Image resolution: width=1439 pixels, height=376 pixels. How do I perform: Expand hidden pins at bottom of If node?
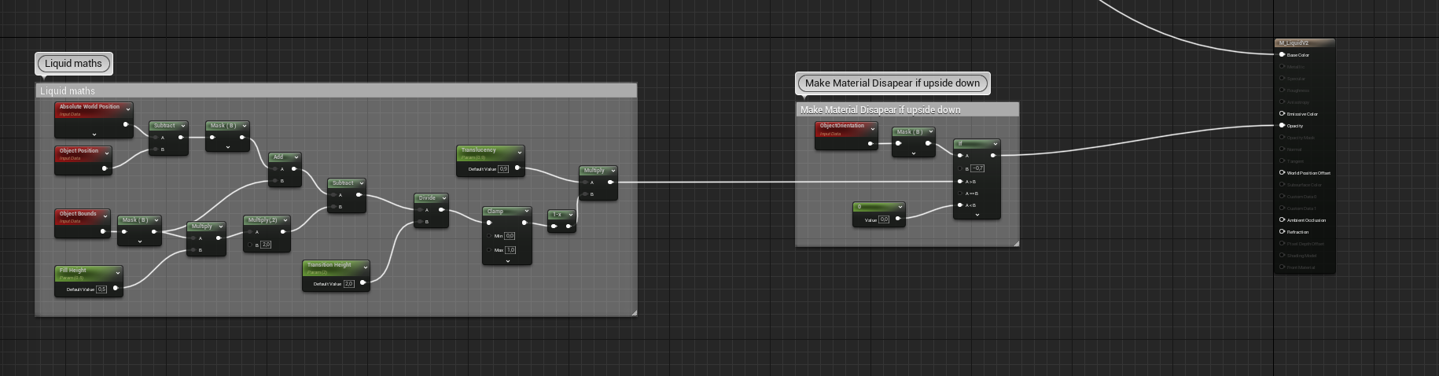click(x=977, y=215)
